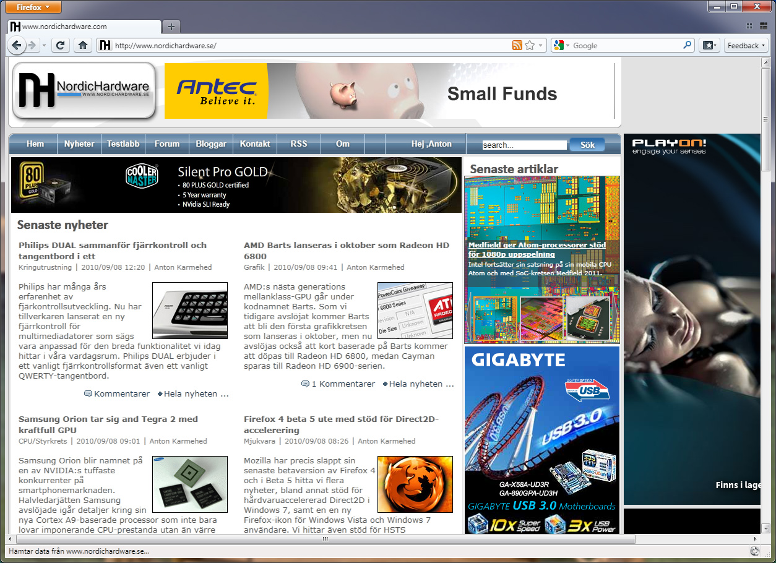Image resolution: width=776 pixels, height=563 pixels.
Task: Bookmark this page with the star icon
Action: (530, 45)
